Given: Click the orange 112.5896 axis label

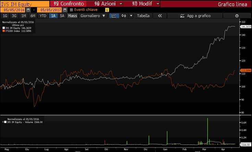Looking at the screenshot, I should pyautogui.click(x=246, y=70).
